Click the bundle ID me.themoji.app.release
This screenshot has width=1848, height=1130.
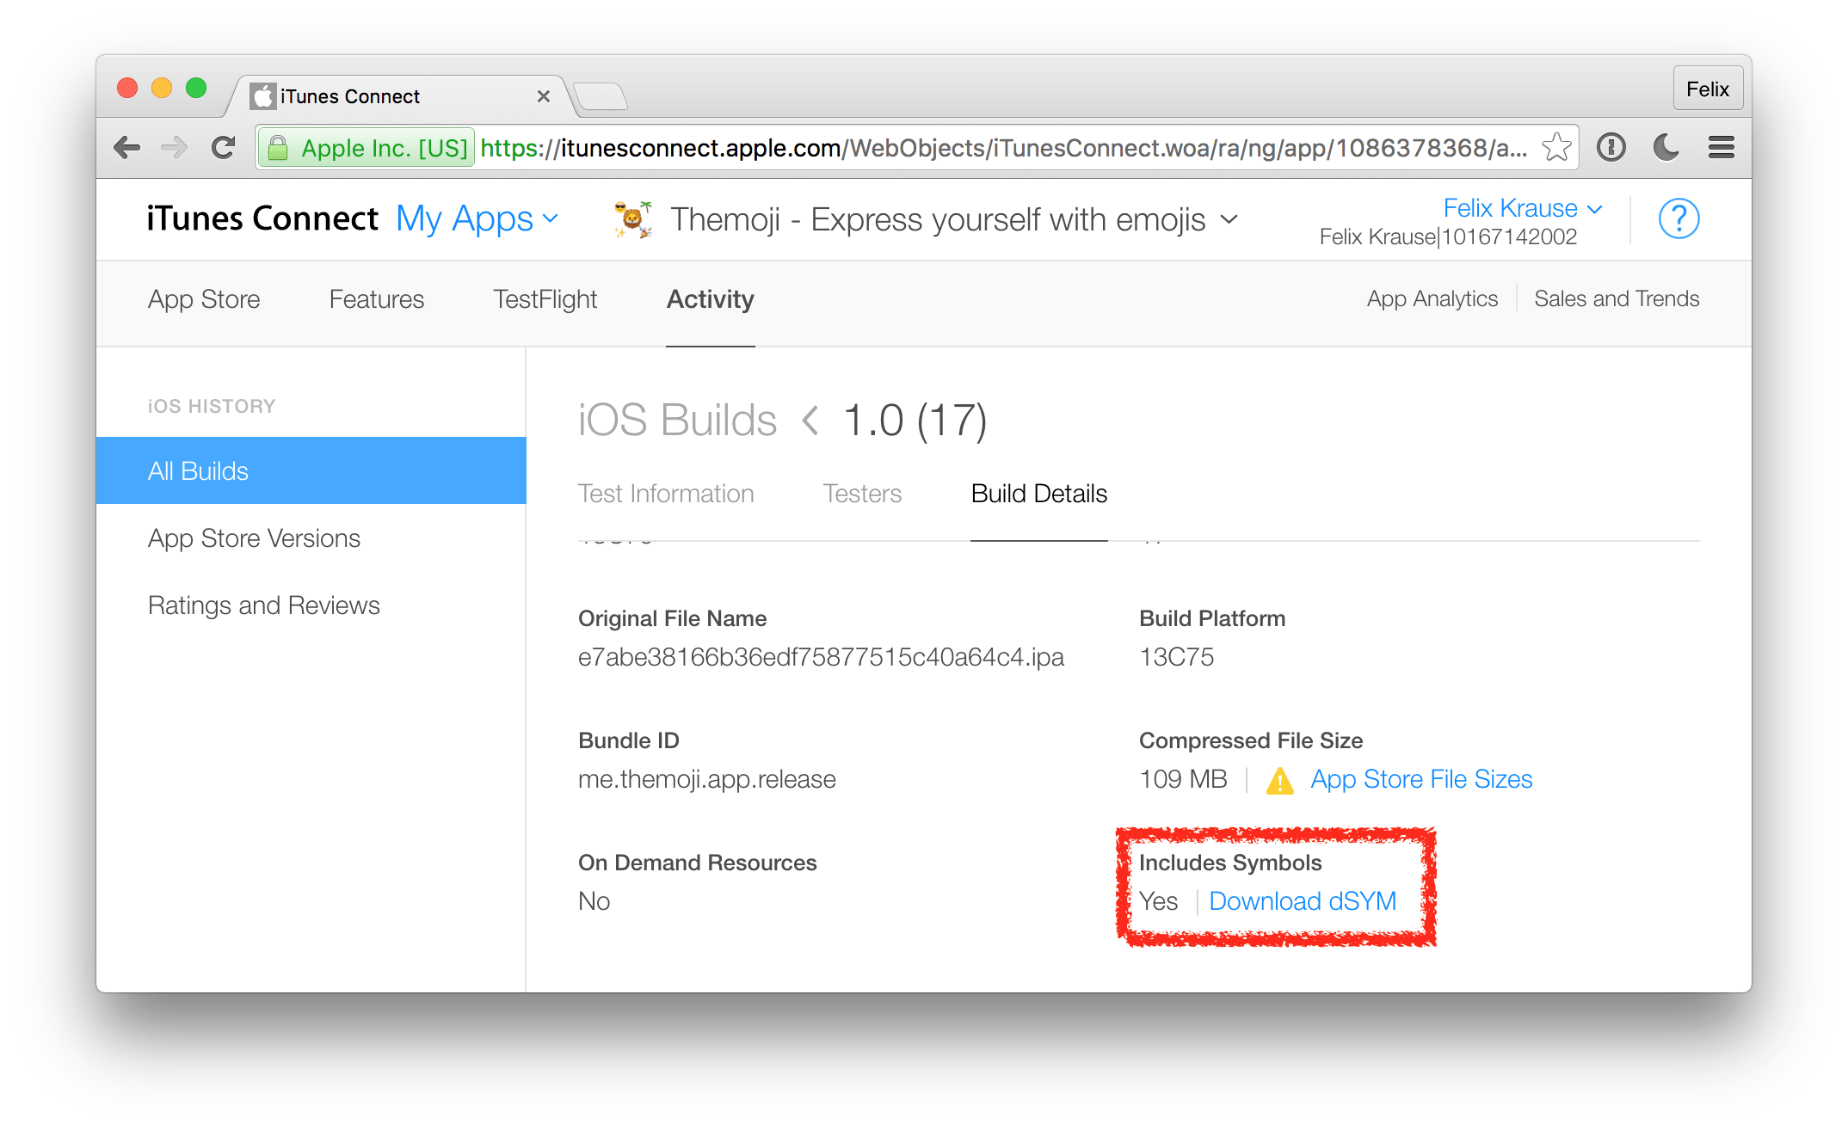pos(706,779)
